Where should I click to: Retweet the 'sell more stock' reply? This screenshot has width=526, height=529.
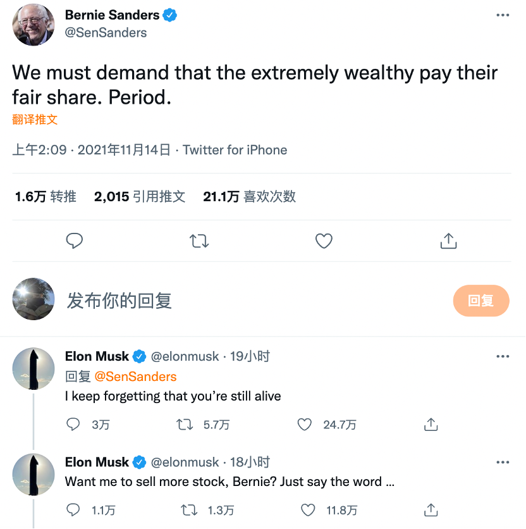189,509
